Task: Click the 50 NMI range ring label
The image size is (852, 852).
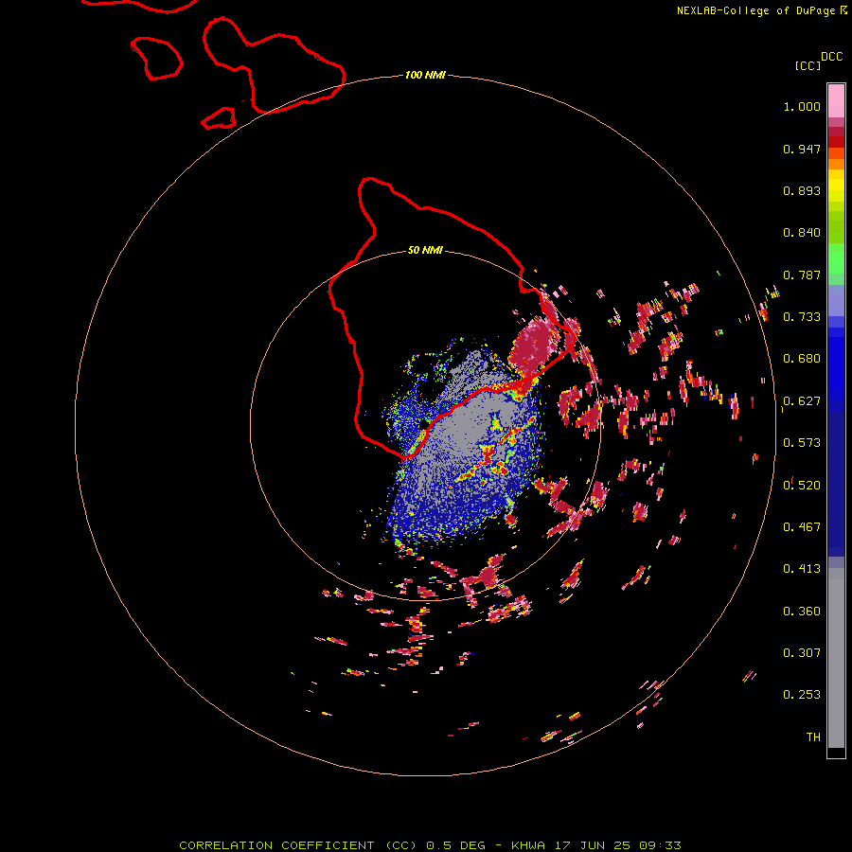Action: pos(425,250)
